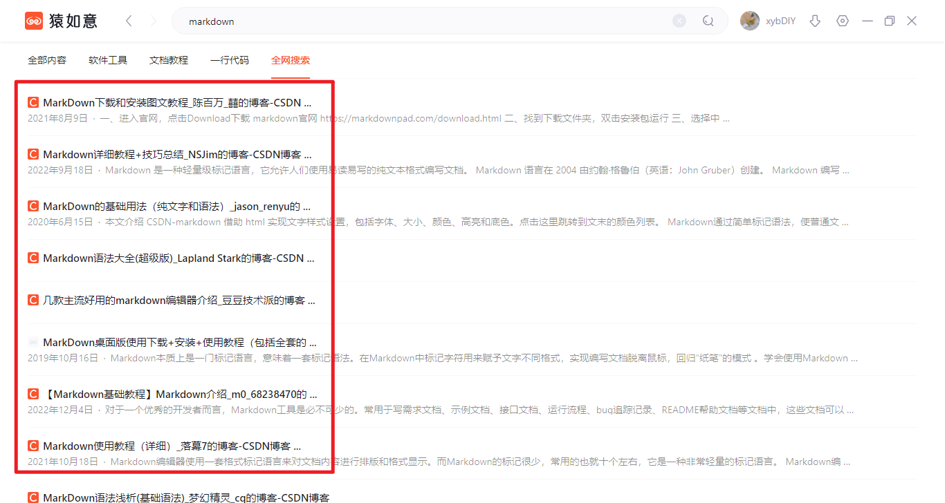Switch to the 全部内容 tab

click(x=47, y=60)
